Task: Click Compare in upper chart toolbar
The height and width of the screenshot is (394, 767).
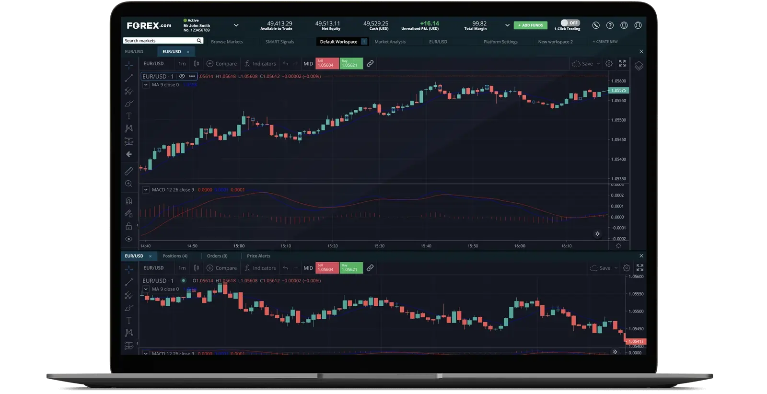Action: click(x=221, y=63)
